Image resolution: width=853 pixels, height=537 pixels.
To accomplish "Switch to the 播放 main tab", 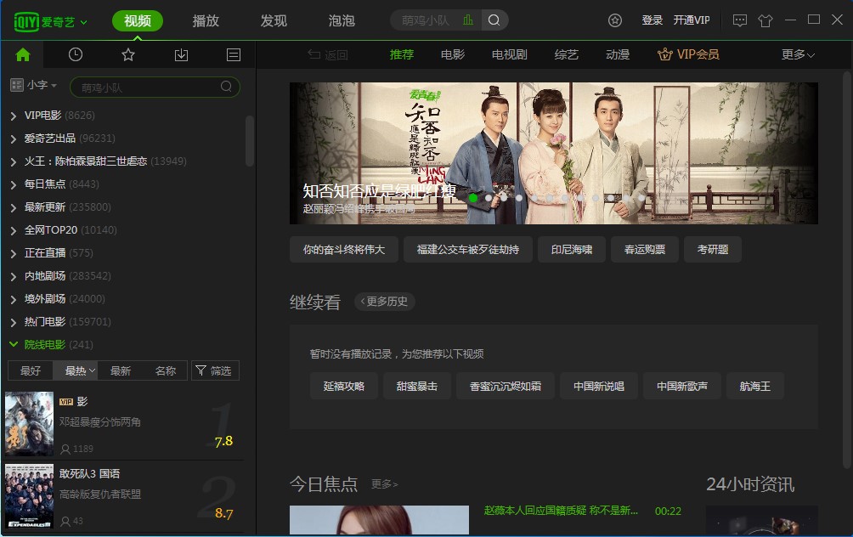I will [206, 20].
